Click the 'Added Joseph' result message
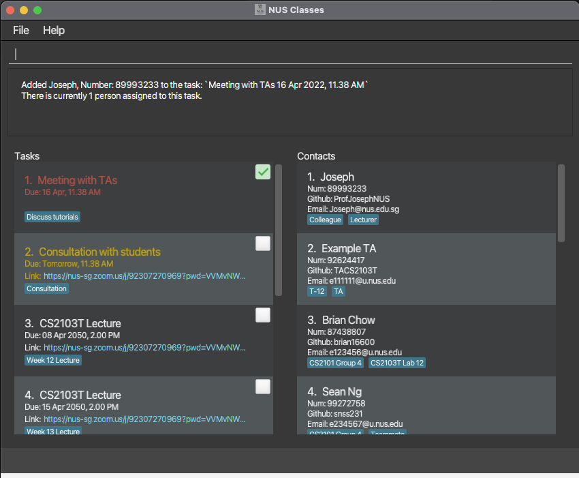The width and height of the screenshot is (579, 478). click(195, 90)
